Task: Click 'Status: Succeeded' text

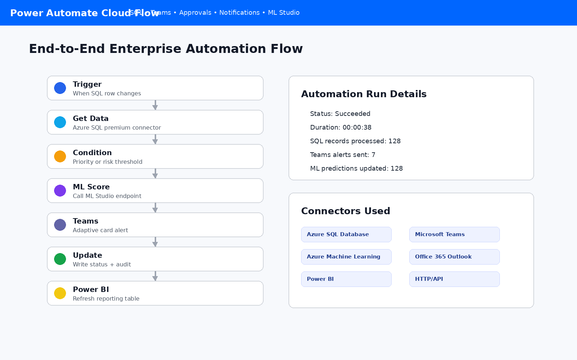Action: (x=340, y=114)
